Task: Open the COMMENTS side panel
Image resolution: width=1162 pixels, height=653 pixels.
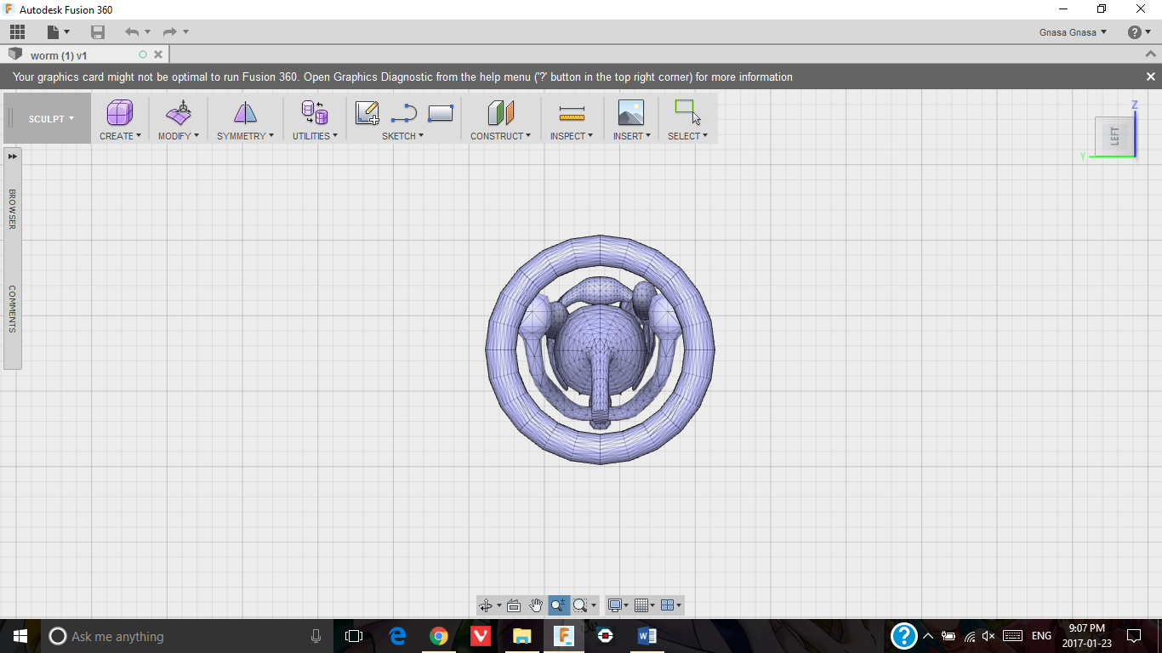Action: coord(13,309)
